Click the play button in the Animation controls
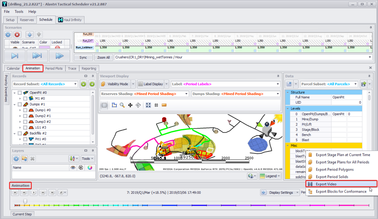This screenshot has width=378, height=219. (x=33, y=192)
